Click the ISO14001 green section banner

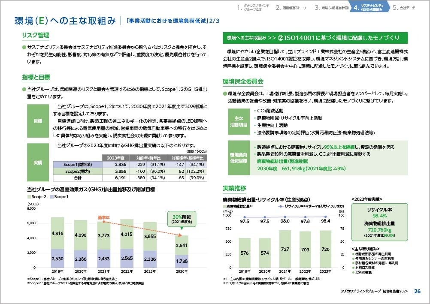[315, 38]
